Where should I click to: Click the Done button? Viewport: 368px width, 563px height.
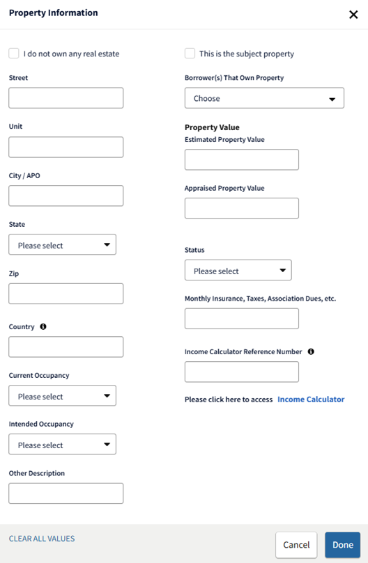point(343,545)
